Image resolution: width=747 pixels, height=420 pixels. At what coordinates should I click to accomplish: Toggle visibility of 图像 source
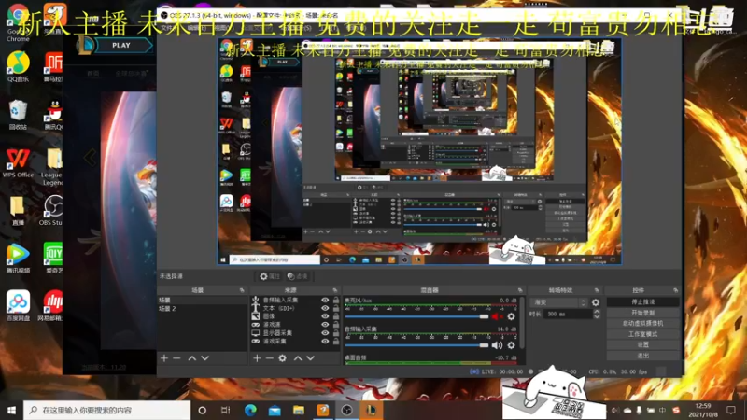click(325, 316)
